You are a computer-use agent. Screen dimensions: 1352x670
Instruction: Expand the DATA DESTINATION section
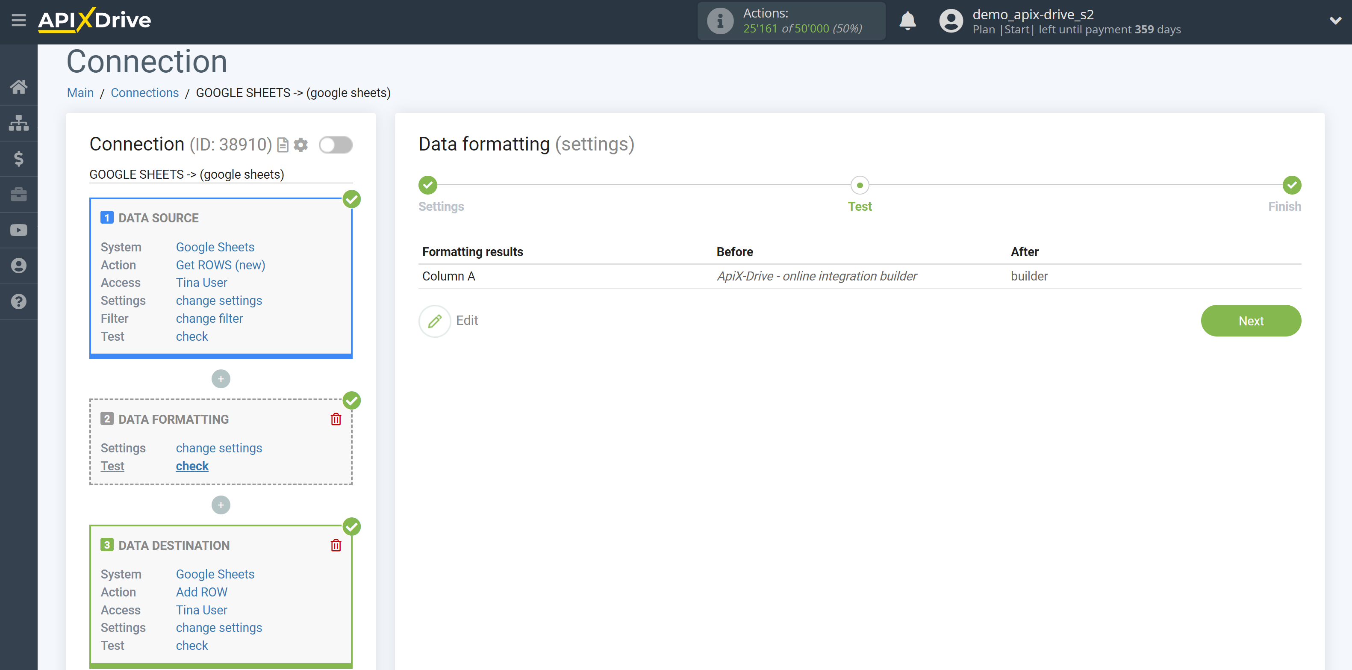pyautogui.click(x=173, y=544)
